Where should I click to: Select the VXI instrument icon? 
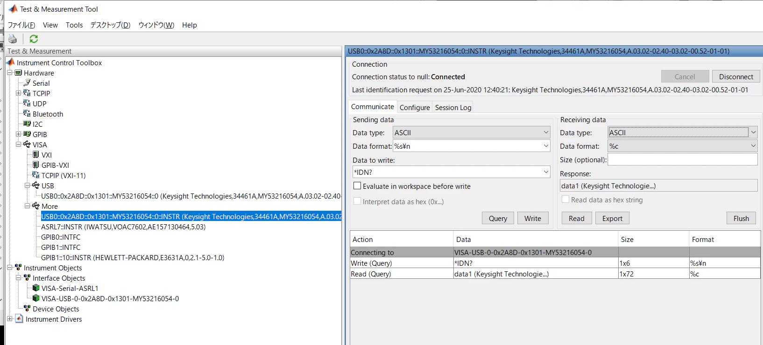pyautogui.click(x=36, y=155)
